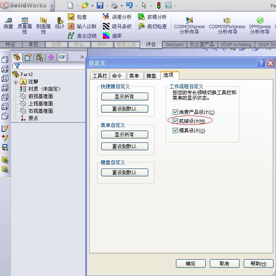Toggle 斑马条纹 zebra stripes
The width and height of the screenshot is (276, 276).
click(117, 27)
